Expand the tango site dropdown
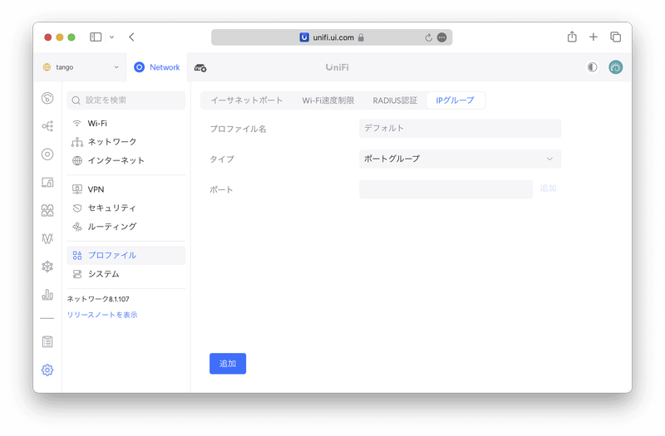 [81, 67]
